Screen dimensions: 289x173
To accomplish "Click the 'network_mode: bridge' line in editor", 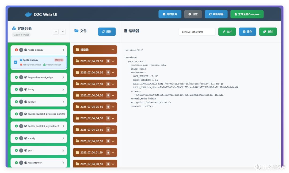I will (143, 99).
